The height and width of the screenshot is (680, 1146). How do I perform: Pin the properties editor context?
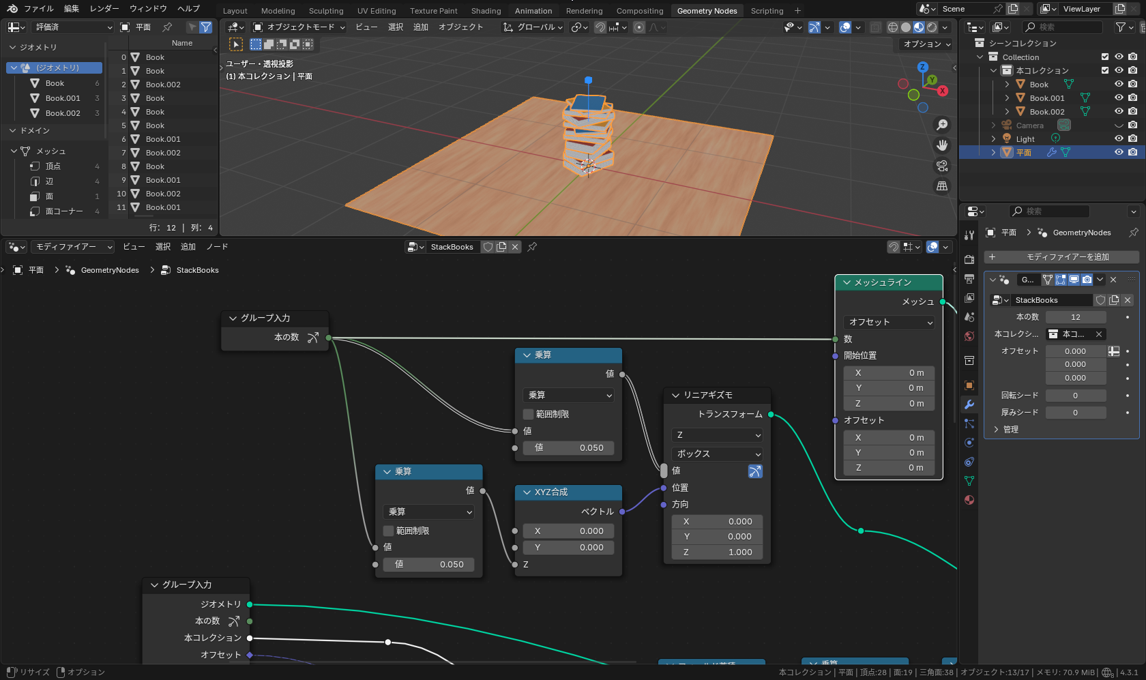click(1133, 233)
